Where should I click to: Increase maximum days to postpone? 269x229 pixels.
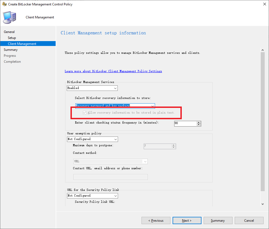174,145
